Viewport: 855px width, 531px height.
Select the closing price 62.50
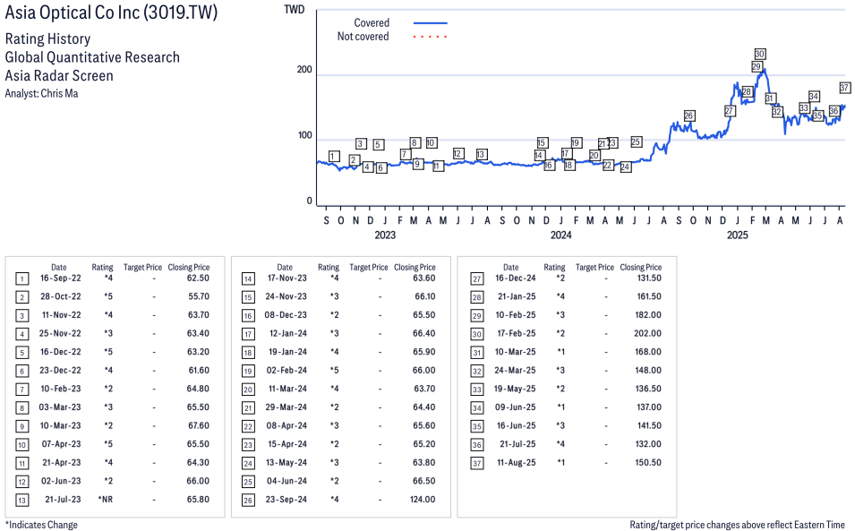[198, 278]
